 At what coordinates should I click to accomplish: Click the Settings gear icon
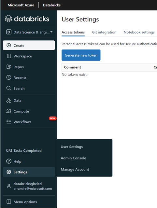(9, 172)
